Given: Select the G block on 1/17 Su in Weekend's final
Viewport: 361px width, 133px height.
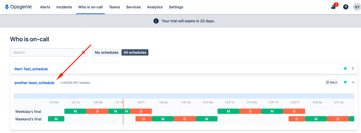Looking at the screenshot, I should [x=338, y=119].
